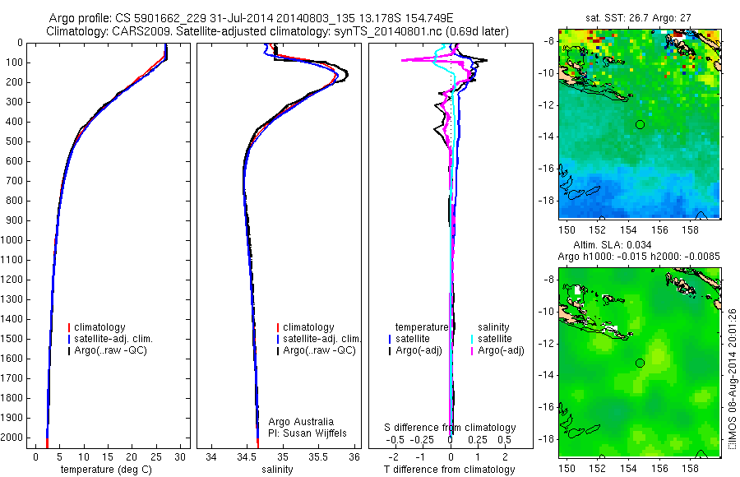
Task: Click blue satellite-adj. clim. swatch in salinity legend
Action: [x=278, y=339]
